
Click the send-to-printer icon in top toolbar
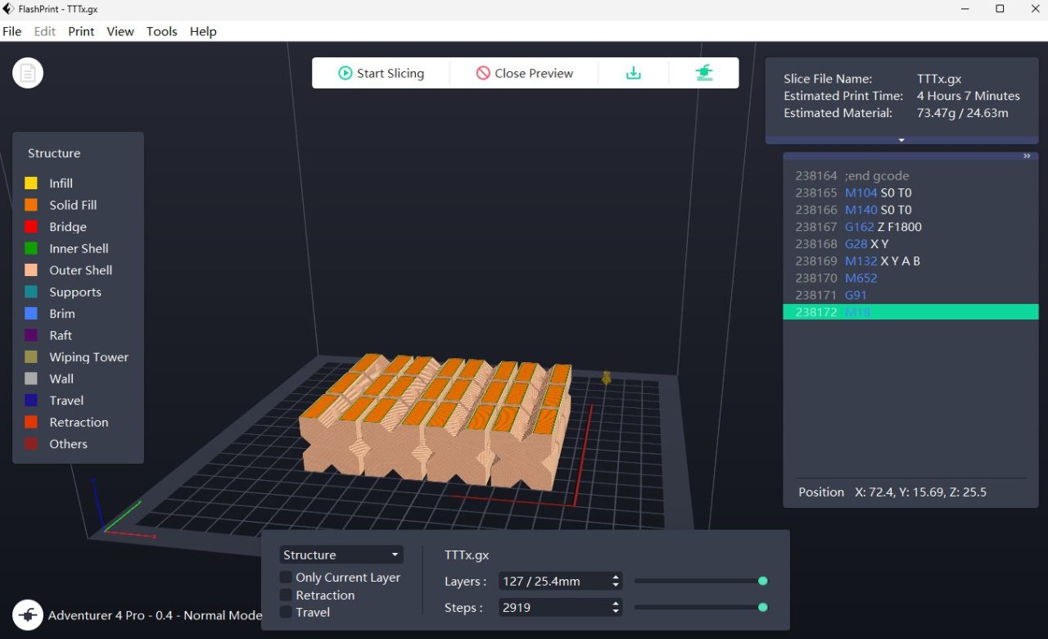704,73
